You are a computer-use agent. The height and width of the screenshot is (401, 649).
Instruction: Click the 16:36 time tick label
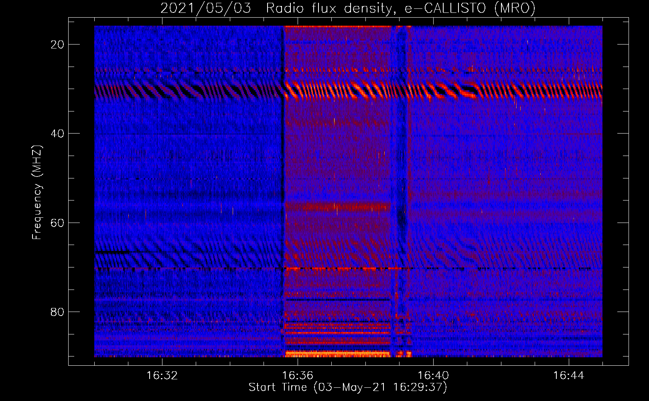298,376
